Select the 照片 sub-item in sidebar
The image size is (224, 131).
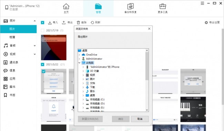(18, 29)
